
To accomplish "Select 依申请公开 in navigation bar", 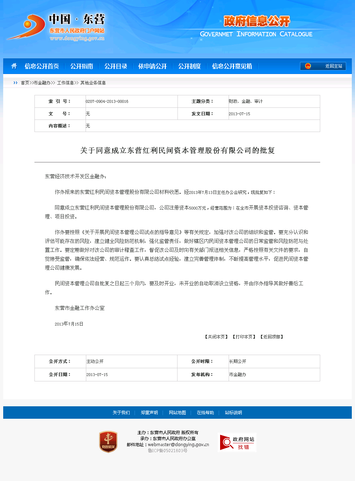I will coord(153,66).
